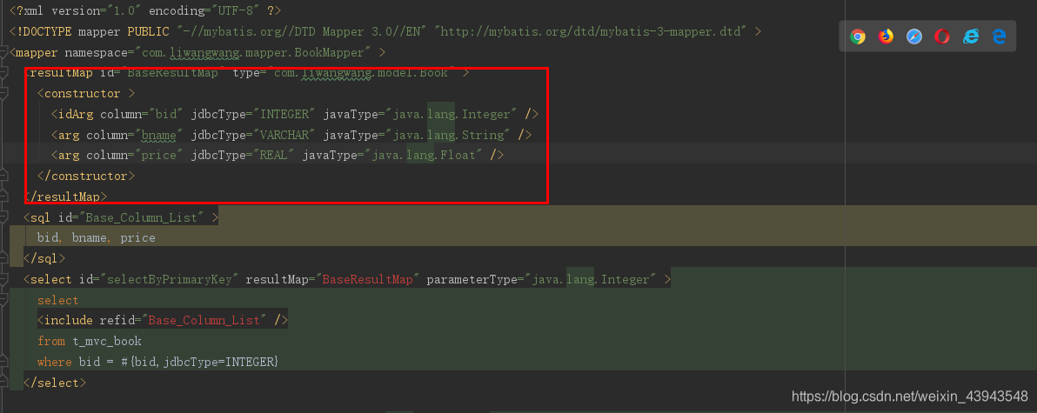The height and width of the screenshot is (413, 1037).
Task: Go to BaseResultMap reference in select tag
Action: pyautogui.click(x=368, y=279)
